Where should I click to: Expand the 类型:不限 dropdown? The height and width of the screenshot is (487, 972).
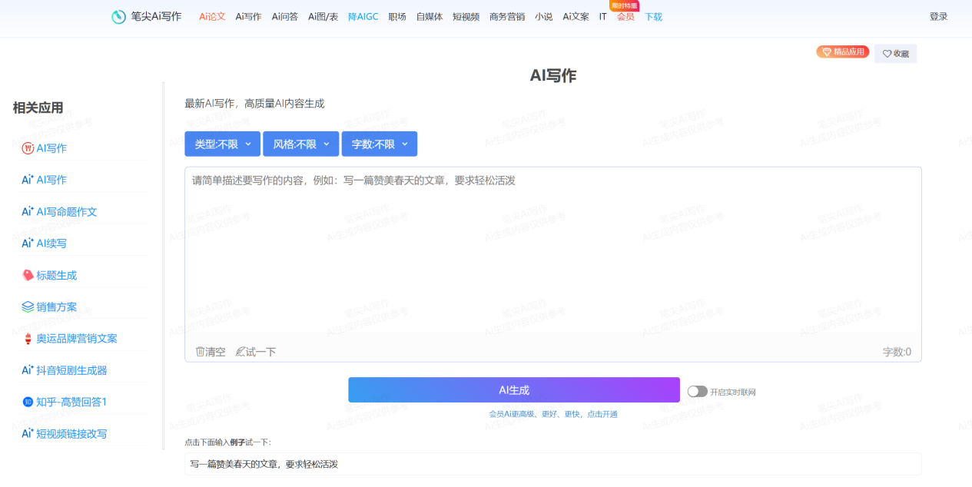[x=222, y=144]
